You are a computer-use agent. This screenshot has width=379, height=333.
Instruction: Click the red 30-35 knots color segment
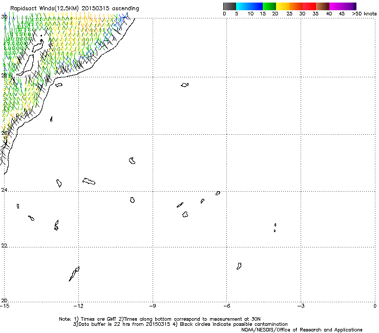(x=309, y=6)
